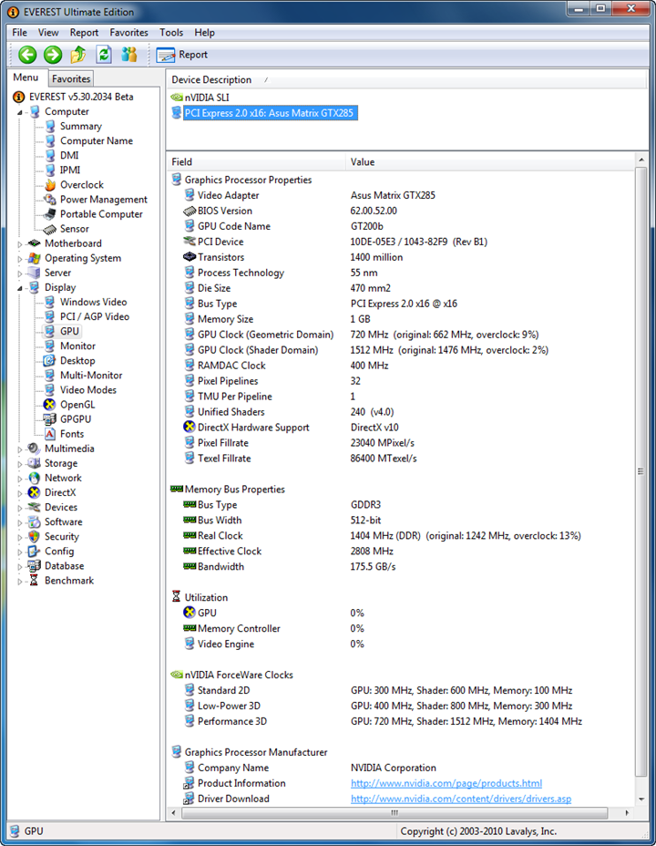The image size is (656, 846).
Task: Select the GPGPU icon in tree
Action: [x=49, y=418]
